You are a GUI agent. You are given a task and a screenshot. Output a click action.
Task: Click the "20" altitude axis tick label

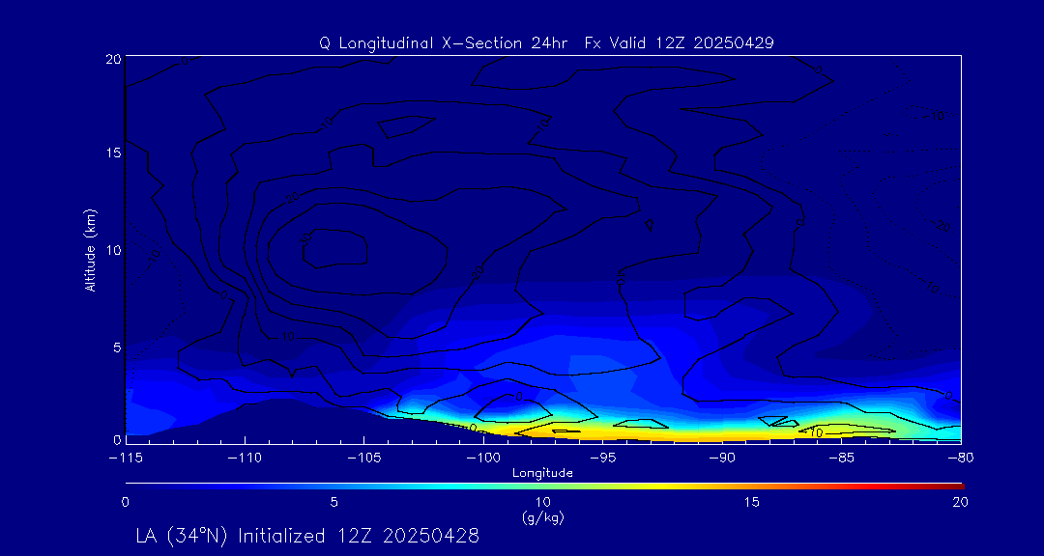click(112, 59)
